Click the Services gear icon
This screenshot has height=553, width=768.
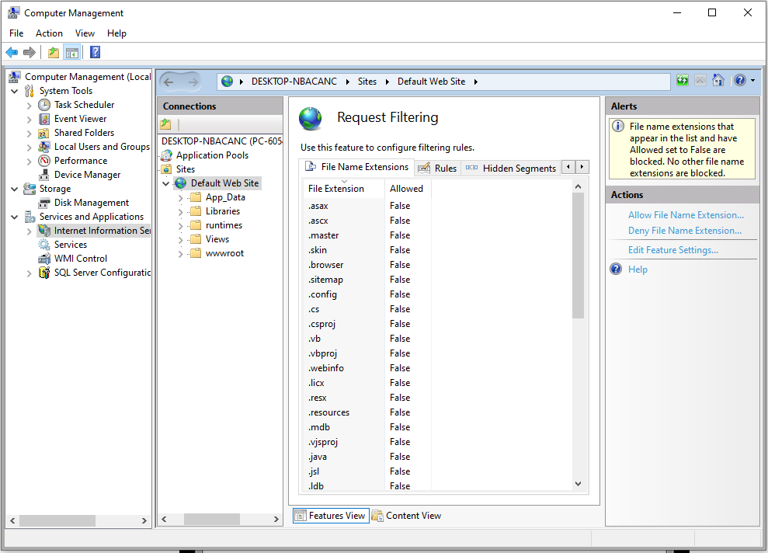pyautogui.click(x=44, y=245)
